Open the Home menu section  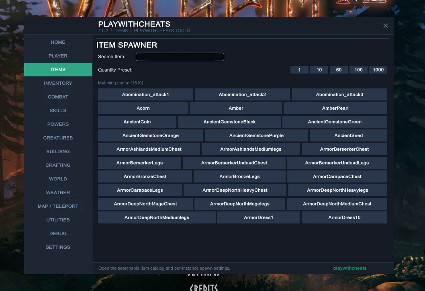point(58,42)
